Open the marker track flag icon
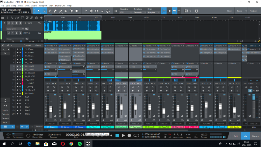The image size is (261, 147). (22, 18)
